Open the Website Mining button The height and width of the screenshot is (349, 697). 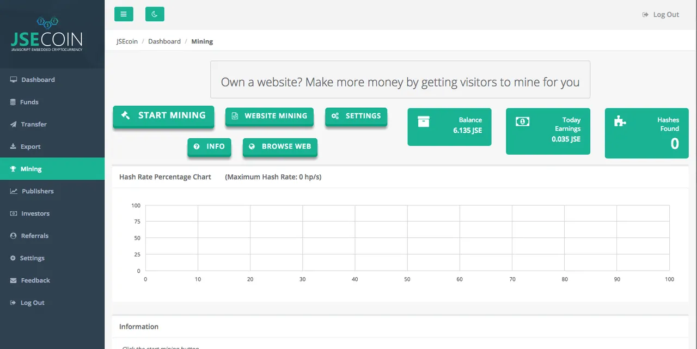point(270,117)
